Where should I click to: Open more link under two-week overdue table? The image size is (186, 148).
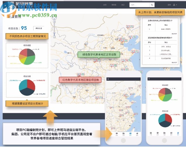pyautogui.click(x=174, y=63)
